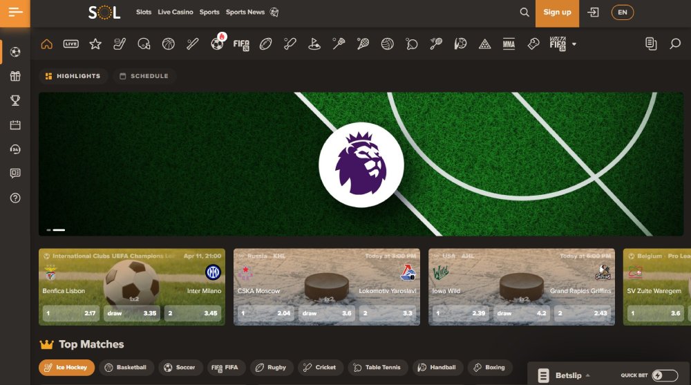Screen dimensions: 691x385
Task: Select the volleyball sport icon
Action: point(388,44)
